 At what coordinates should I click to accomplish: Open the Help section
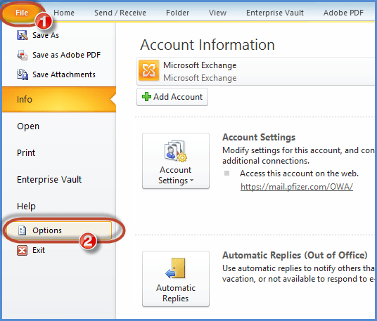pos(26,207)
